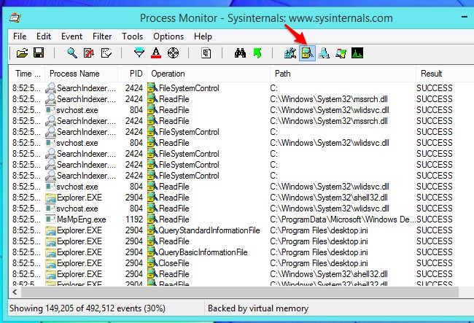Click the Save floppy disk icon

pos(39,53)
